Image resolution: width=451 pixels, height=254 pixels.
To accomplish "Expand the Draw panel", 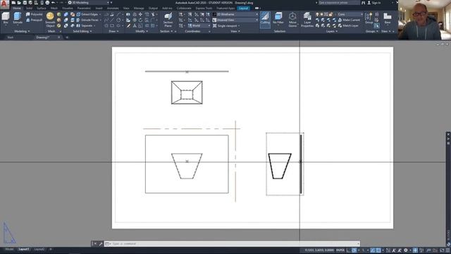I will coord(113,31).
